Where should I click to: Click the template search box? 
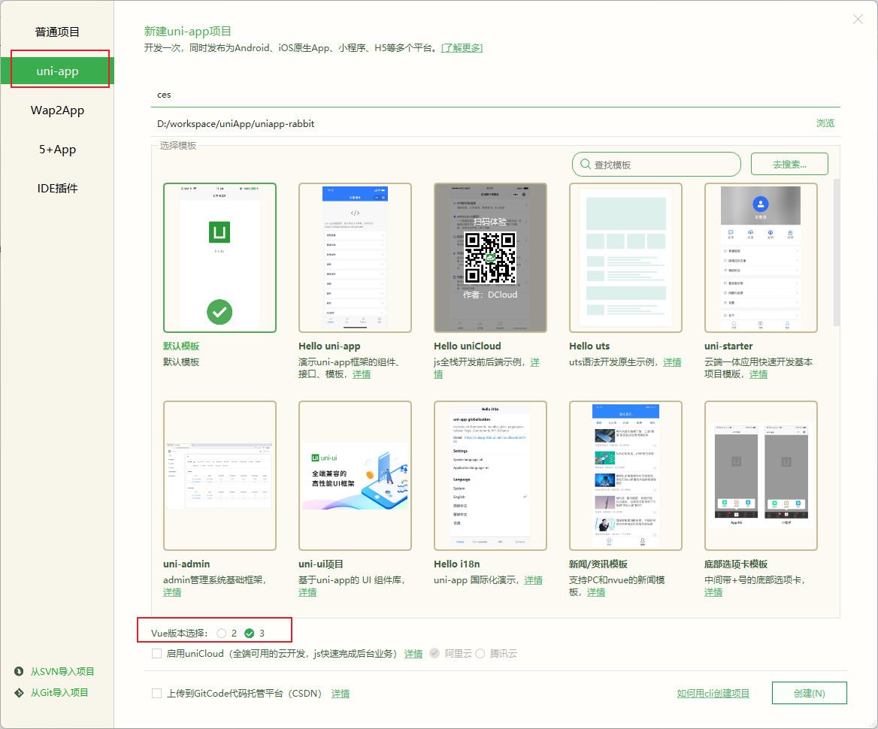(x=656, y=165)
